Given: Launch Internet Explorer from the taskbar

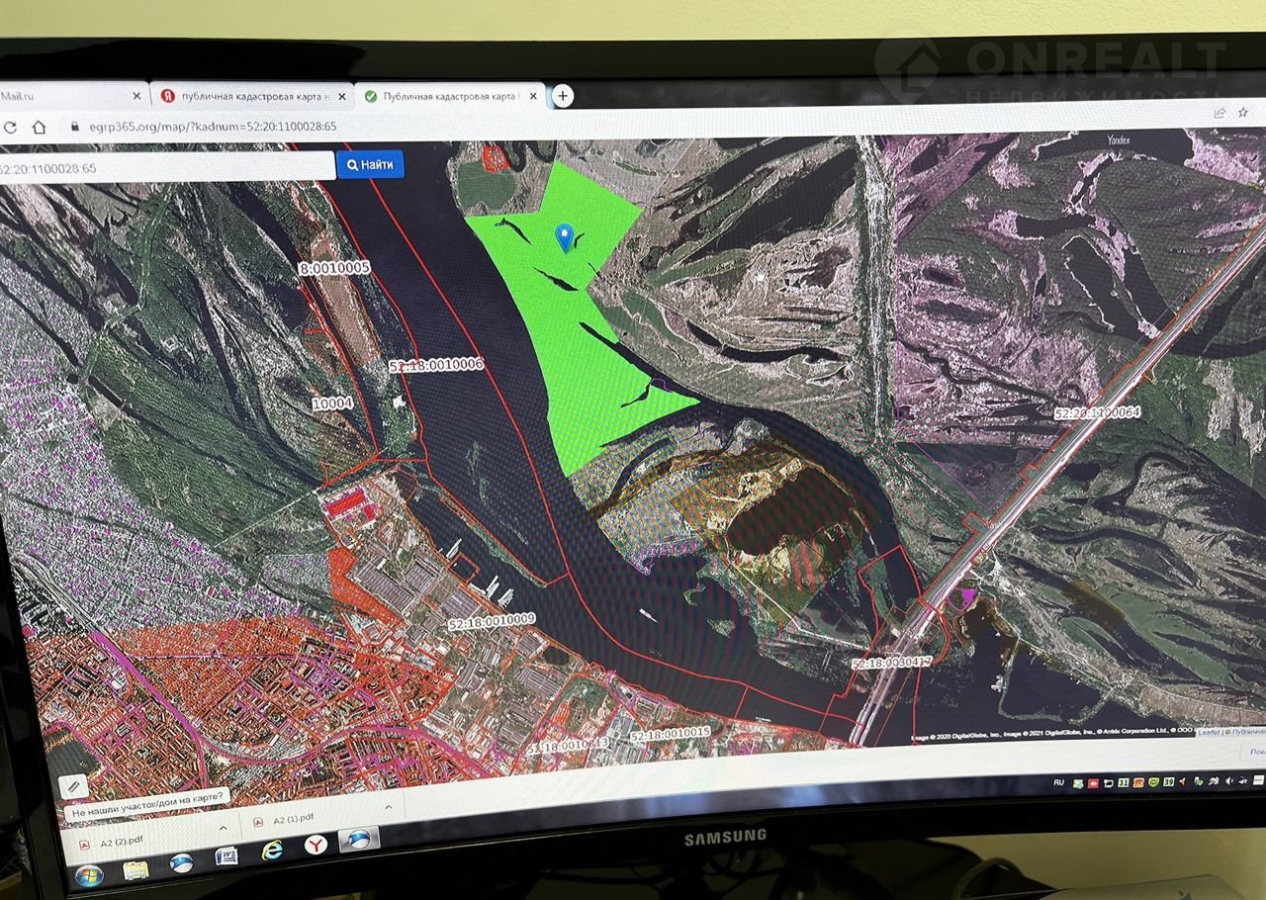Looking at the screenshot, I should point(272,850).
